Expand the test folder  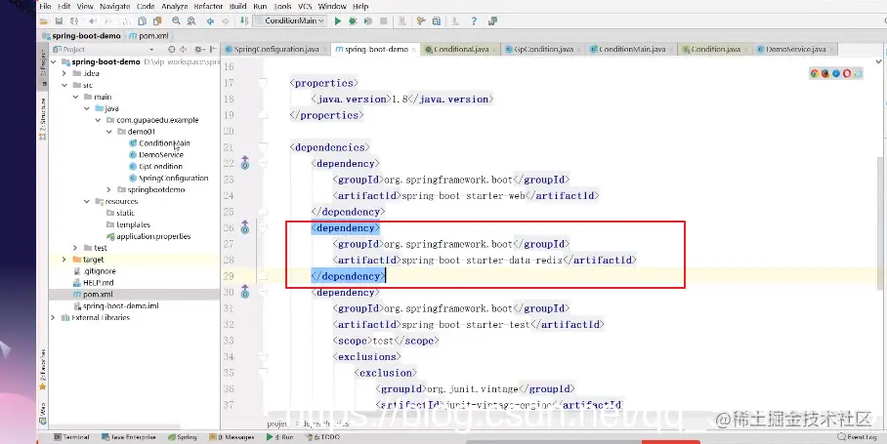tap(76, 248)
